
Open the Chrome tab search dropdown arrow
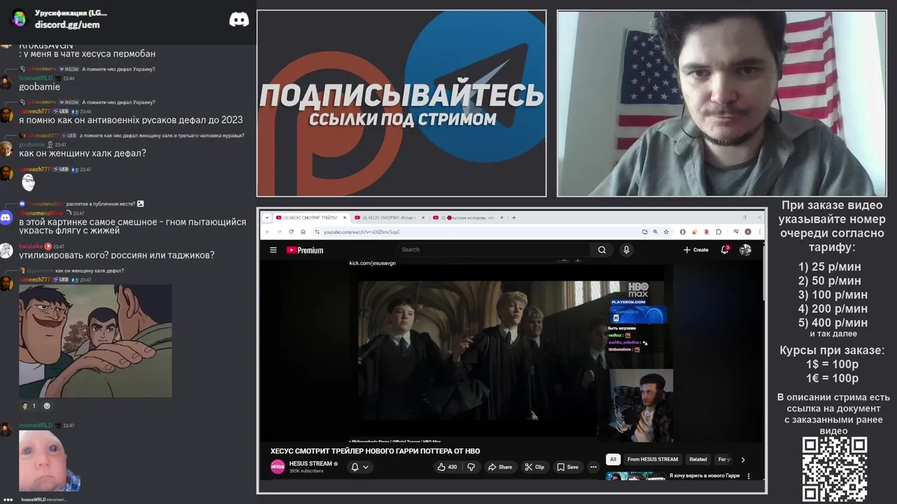tap(267, 218)
